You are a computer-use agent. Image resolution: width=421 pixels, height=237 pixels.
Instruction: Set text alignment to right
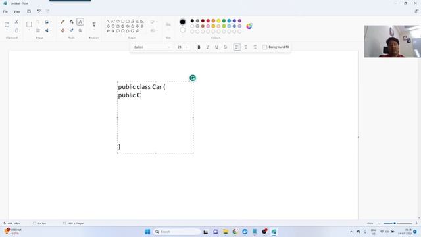coord(255,47)
